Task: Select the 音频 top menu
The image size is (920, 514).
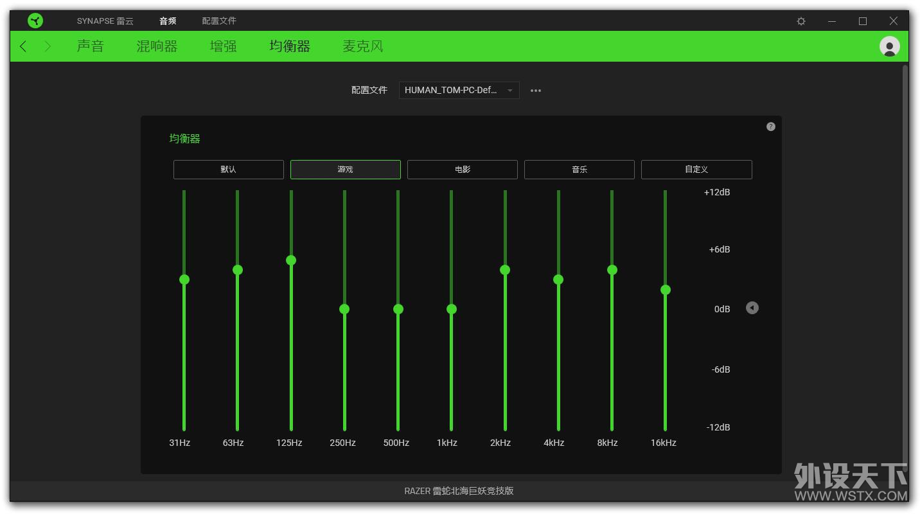Action: (168, 21)
